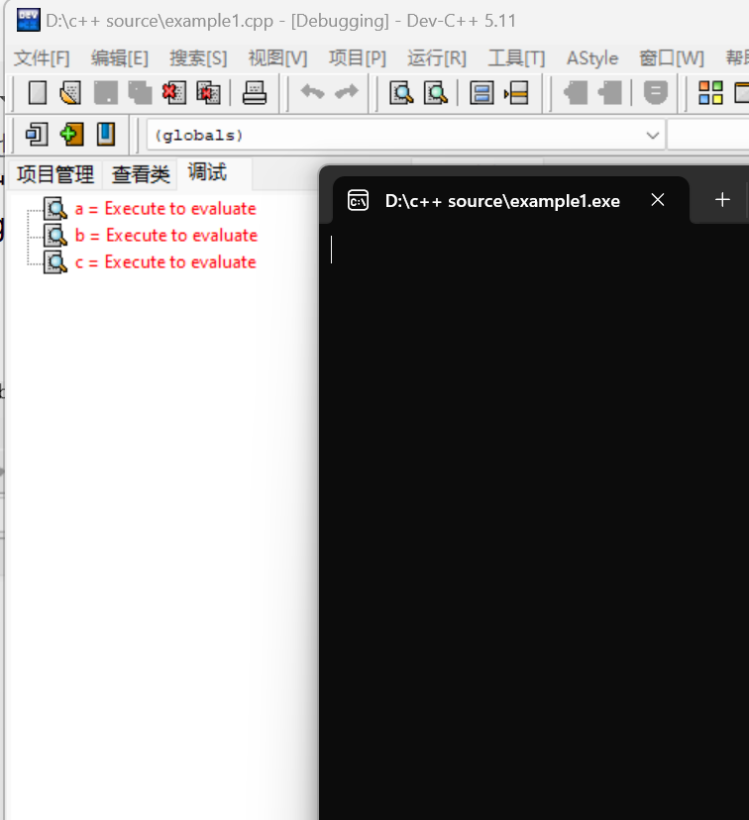The image size is (749, 820).
Task: Click the New file toolbar icon
Action: (38, 93)
